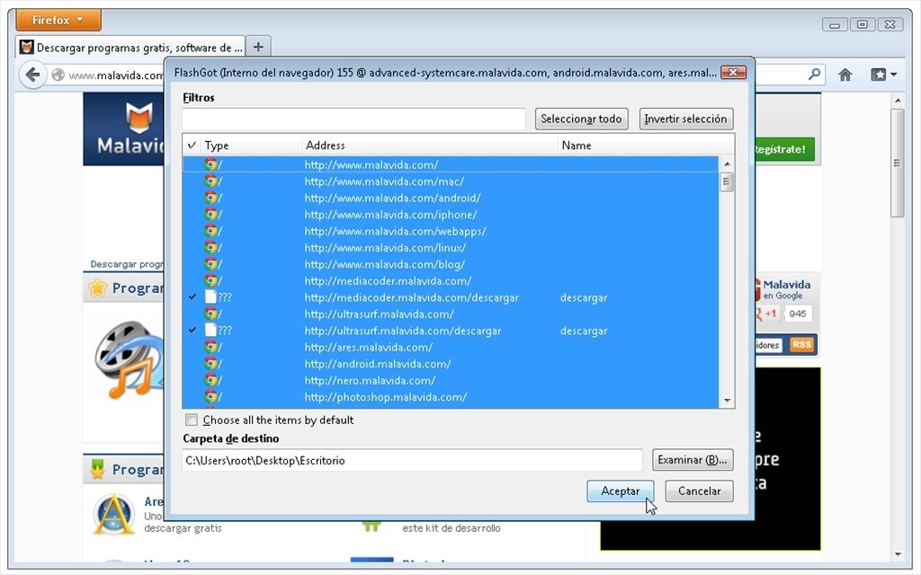Click 'descargar' name in mediacoder row

[584, 297]
